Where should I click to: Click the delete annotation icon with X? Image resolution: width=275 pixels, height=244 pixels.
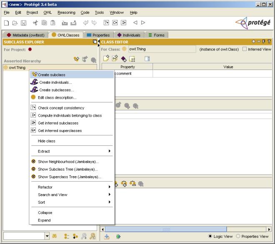pyautogui.click(x=132, y=59)
